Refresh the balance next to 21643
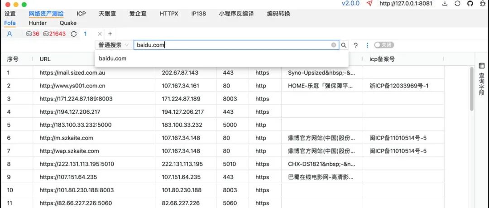489x208 pixels. tap(74, 34)
